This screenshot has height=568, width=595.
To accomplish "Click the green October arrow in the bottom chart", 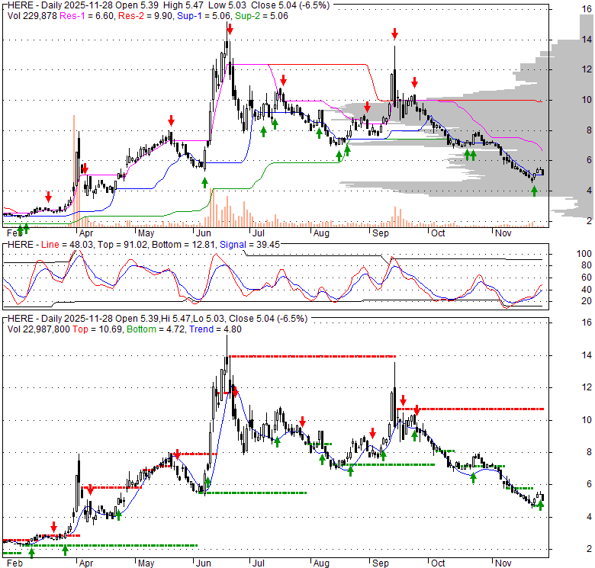I will coord(473,477).
